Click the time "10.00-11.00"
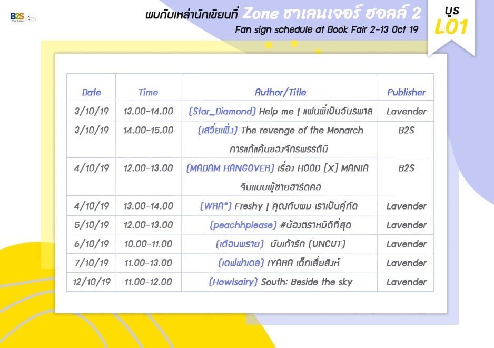 tap(148, 244)
